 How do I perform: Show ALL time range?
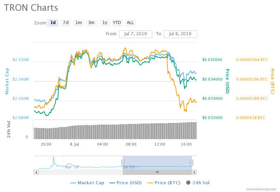(x=130, y=23)
